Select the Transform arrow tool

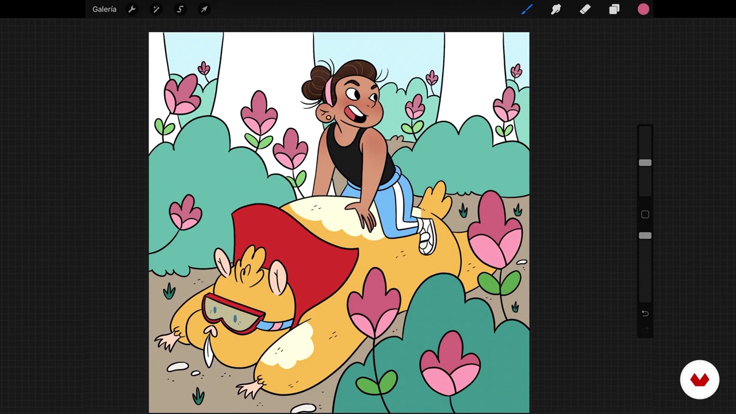point(204,9)
